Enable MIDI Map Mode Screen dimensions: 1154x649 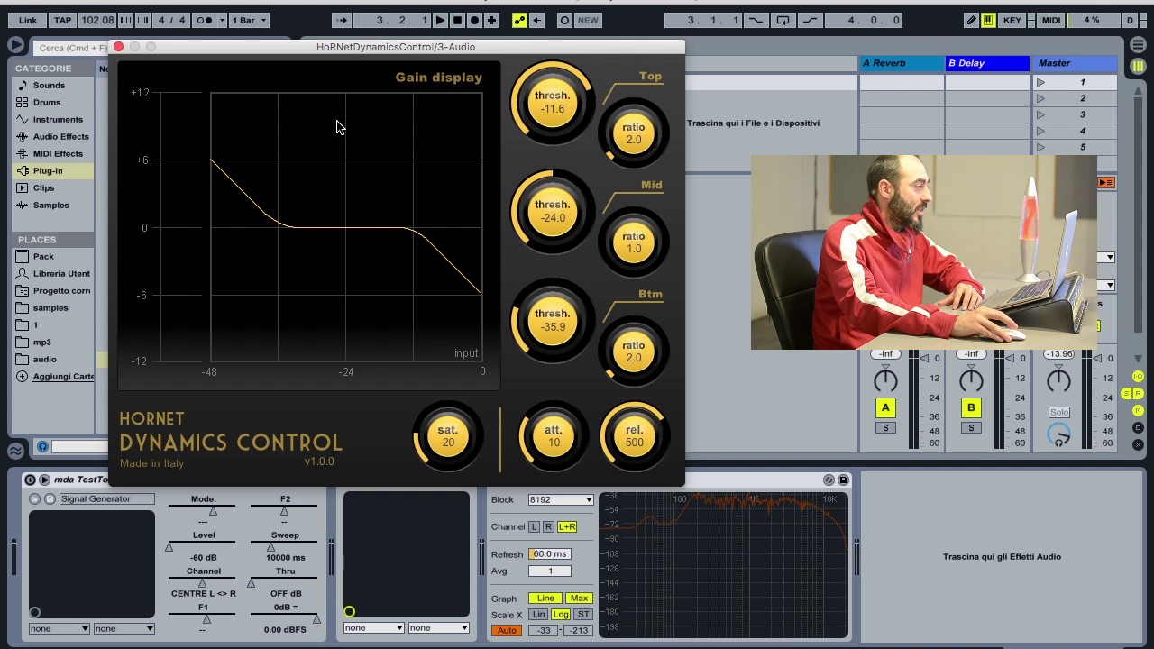tap(1051, 20)
